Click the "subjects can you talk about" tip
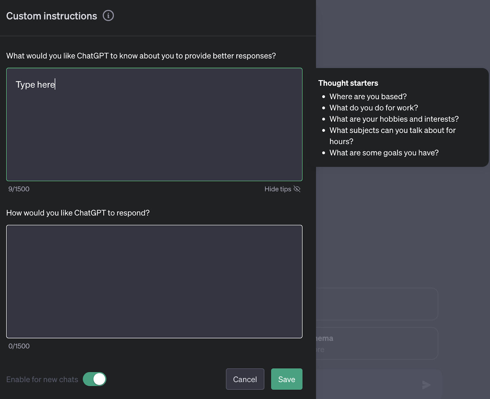490x399 pixels. [x=392, y=130]
